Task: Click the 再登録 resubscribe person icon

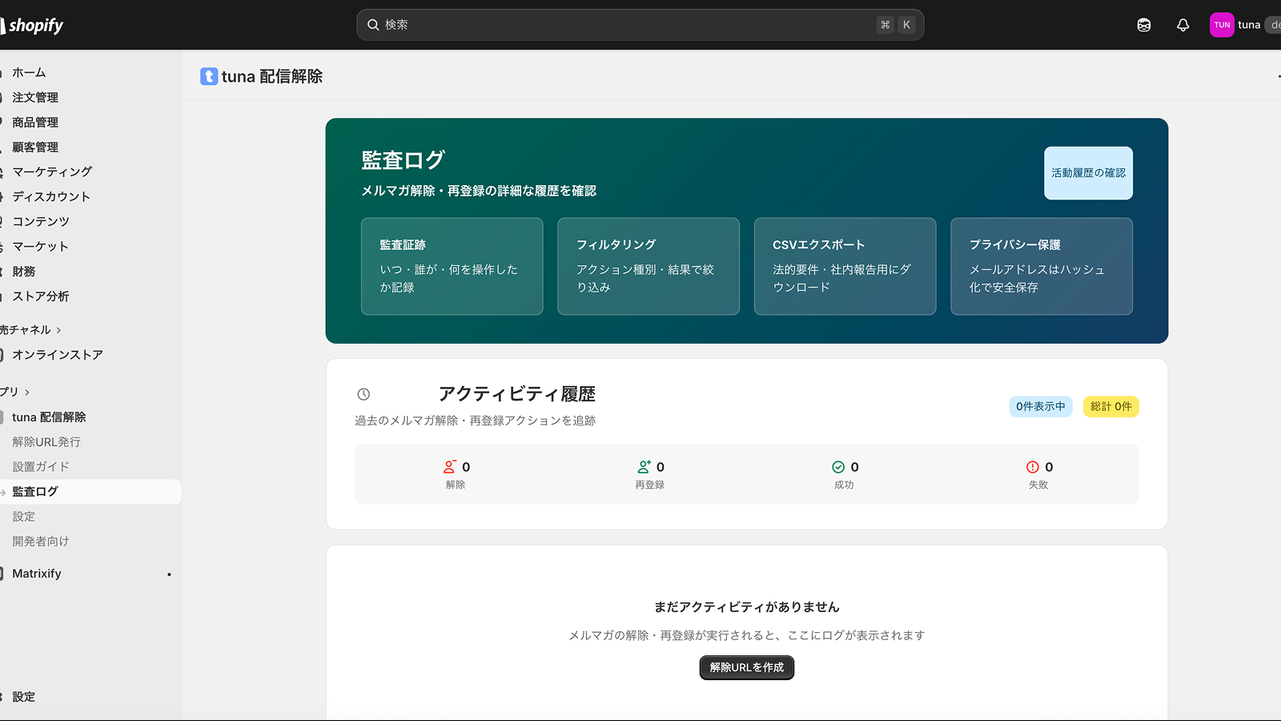Action: tap(644, 467)
